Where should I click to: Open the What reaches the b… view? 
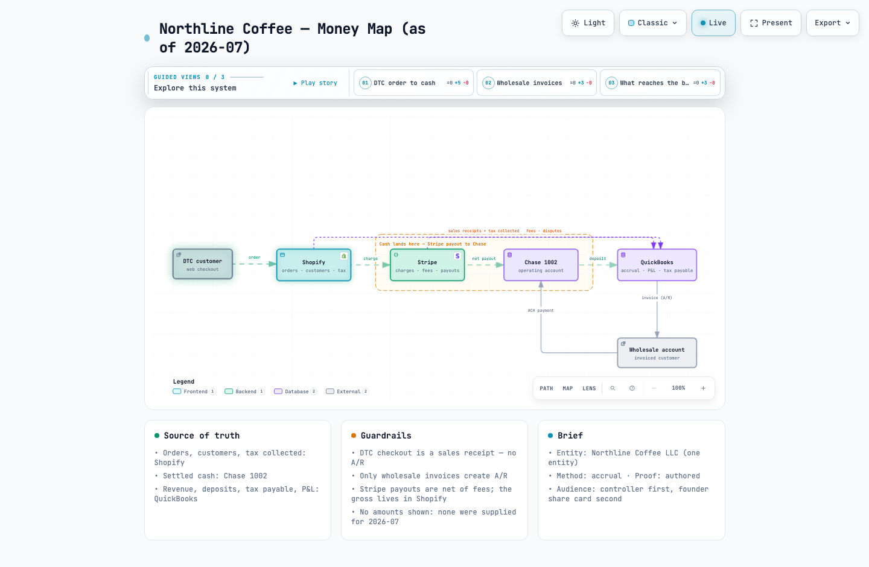click(x=660, y=83)
